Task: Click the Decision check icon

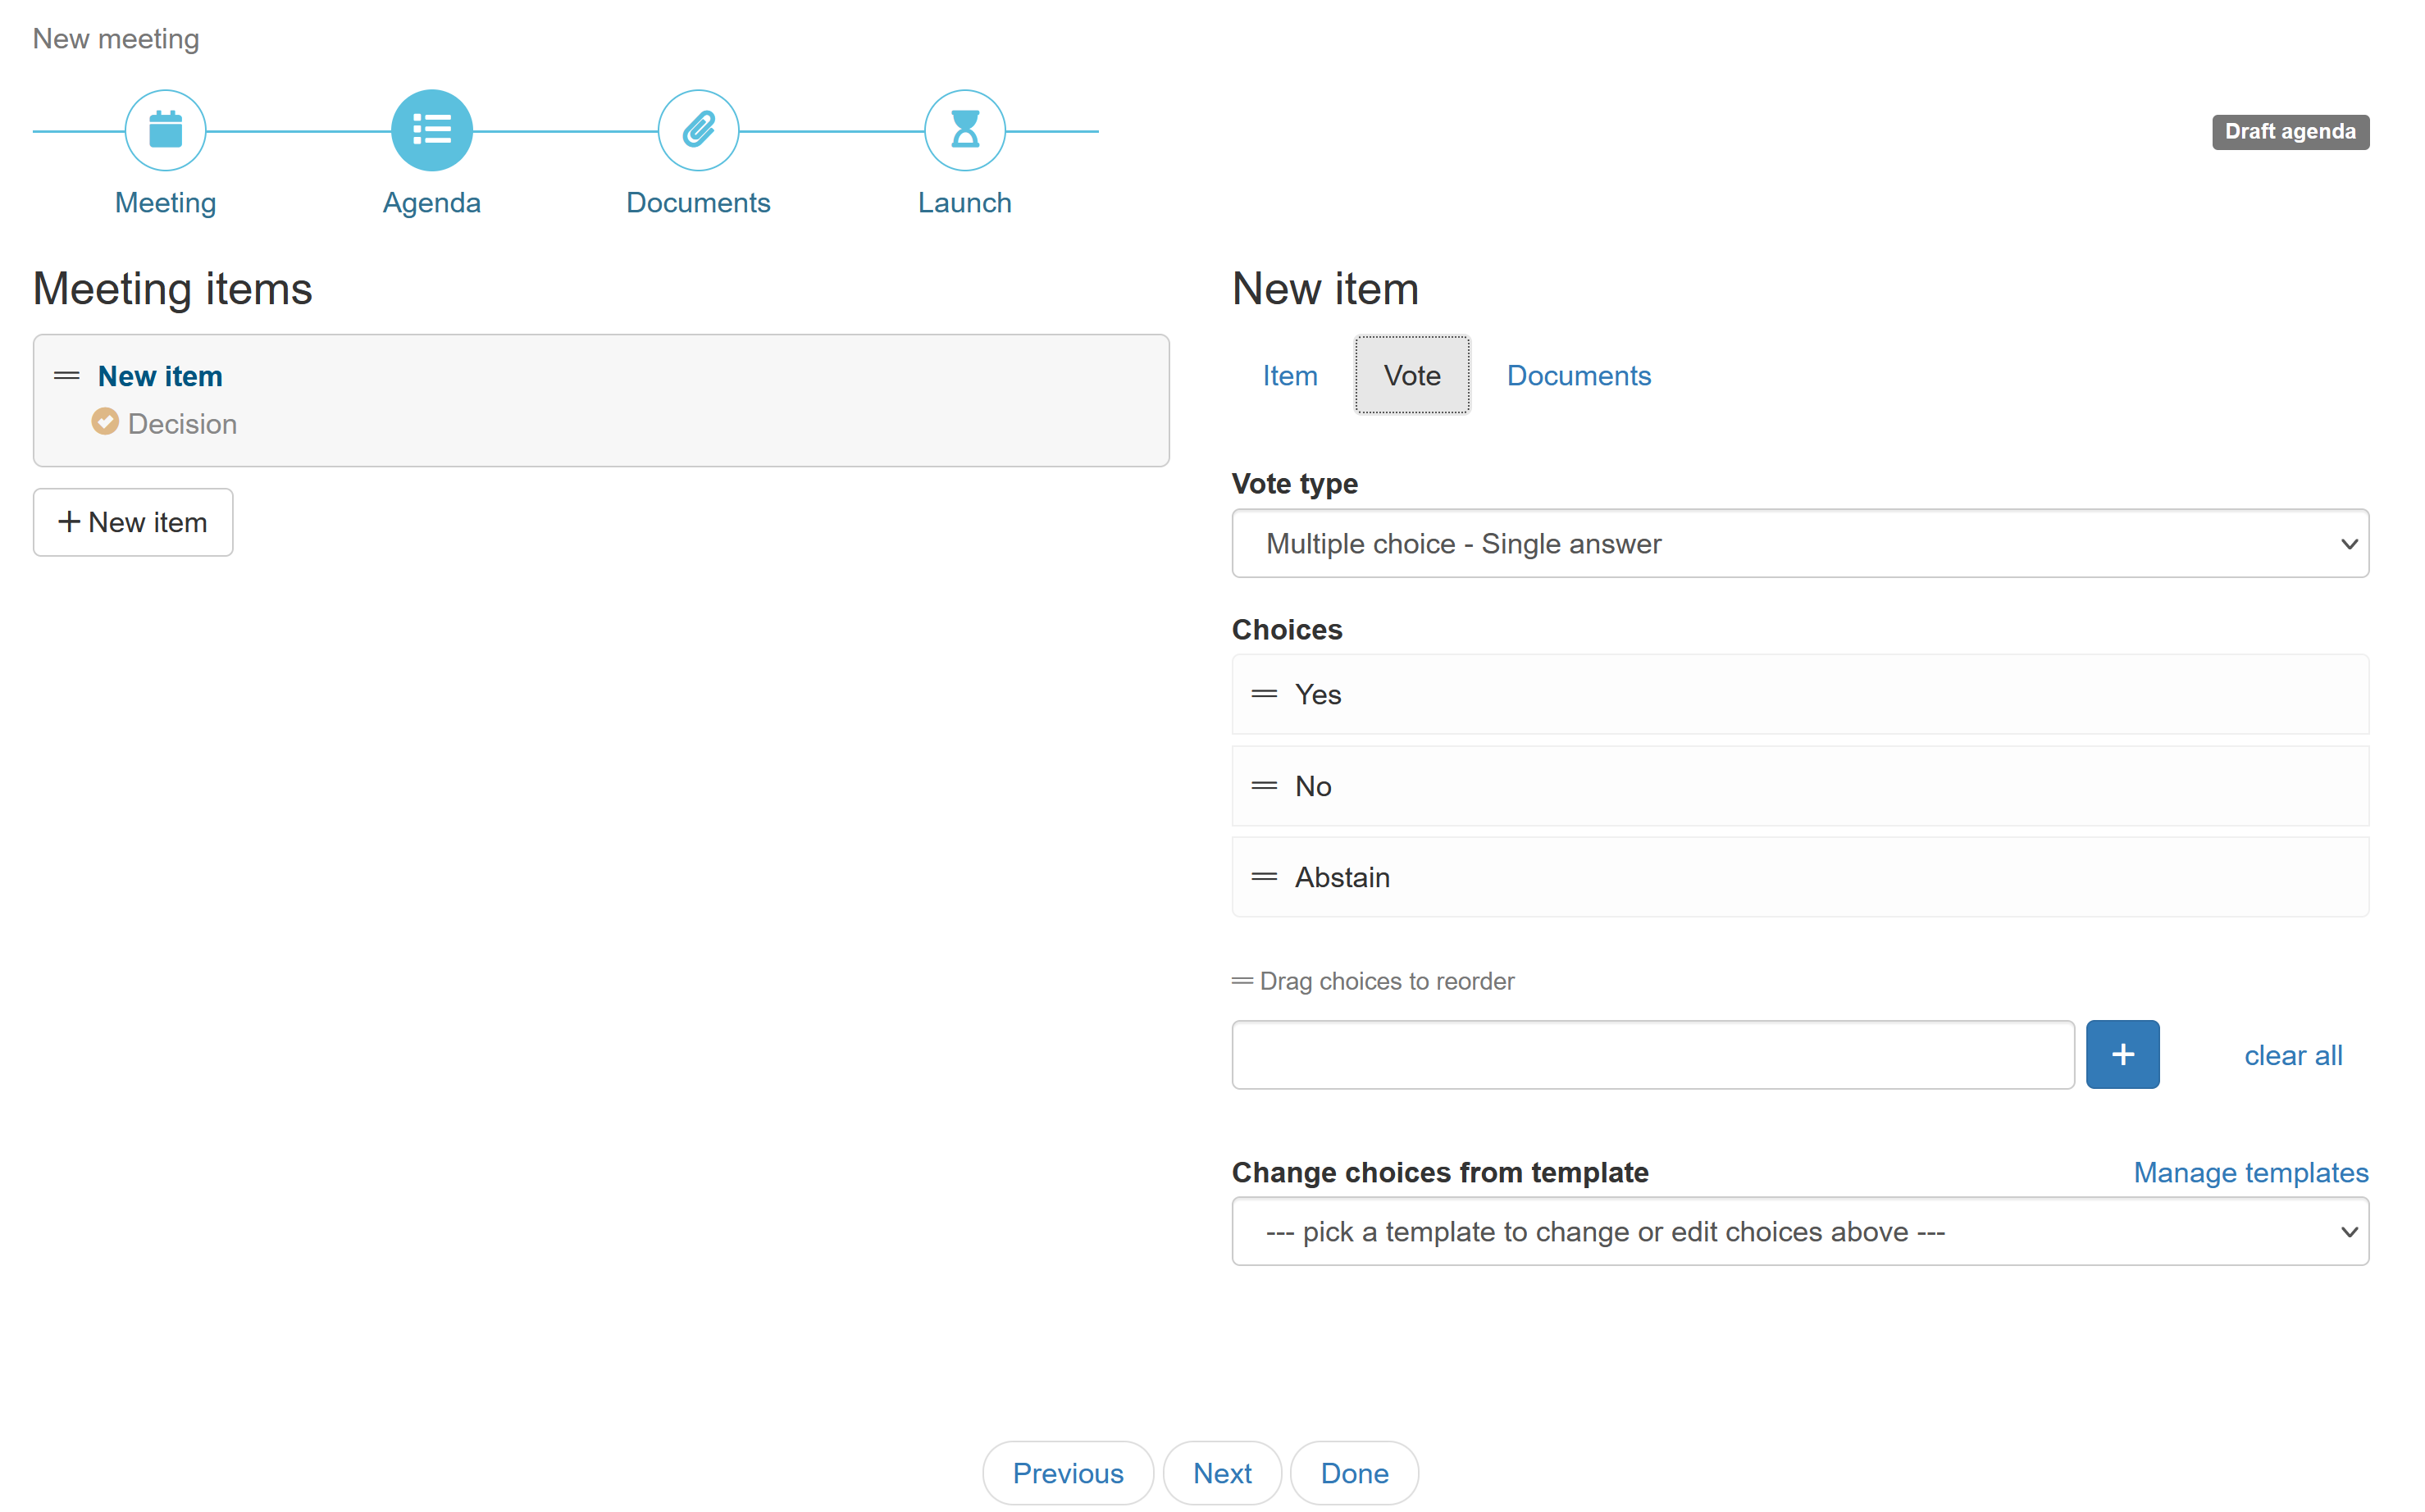Action: click(105, 422)
